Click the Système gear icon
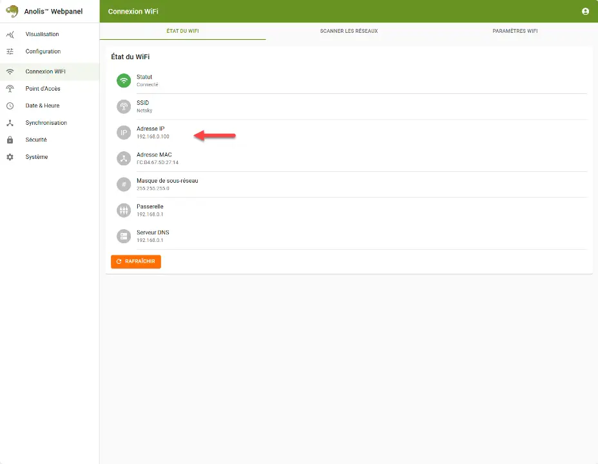Viewport: 598px width, 464px height. click(10, 157)
